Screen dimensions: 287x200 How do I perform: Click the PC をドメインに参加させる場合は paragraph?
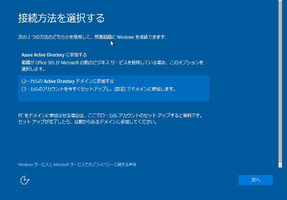tap(110, 115)
